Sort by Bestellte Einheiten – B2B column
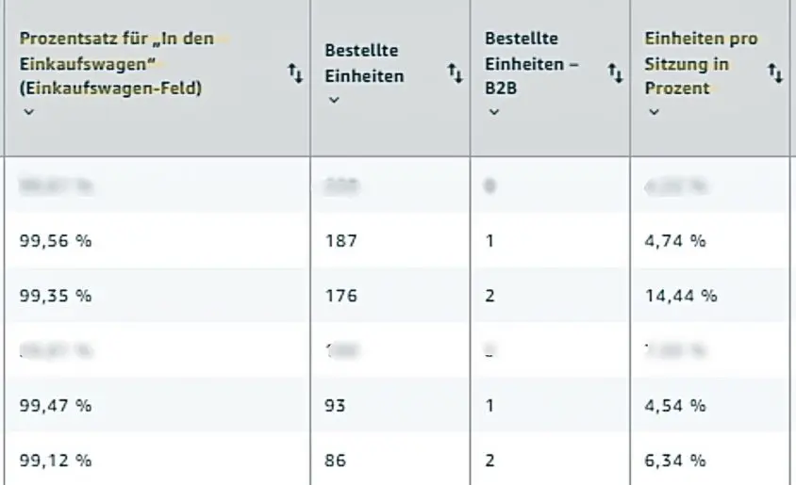Viewport: 796px width, 485px height. click(615, 73)
